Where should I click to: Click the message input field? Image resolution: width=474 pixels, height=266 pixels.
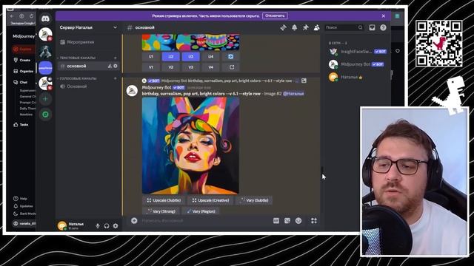tap(206, 221)
